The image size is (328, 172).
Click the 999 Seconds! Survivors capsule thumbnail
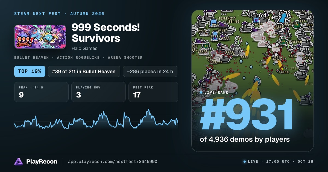40,37
